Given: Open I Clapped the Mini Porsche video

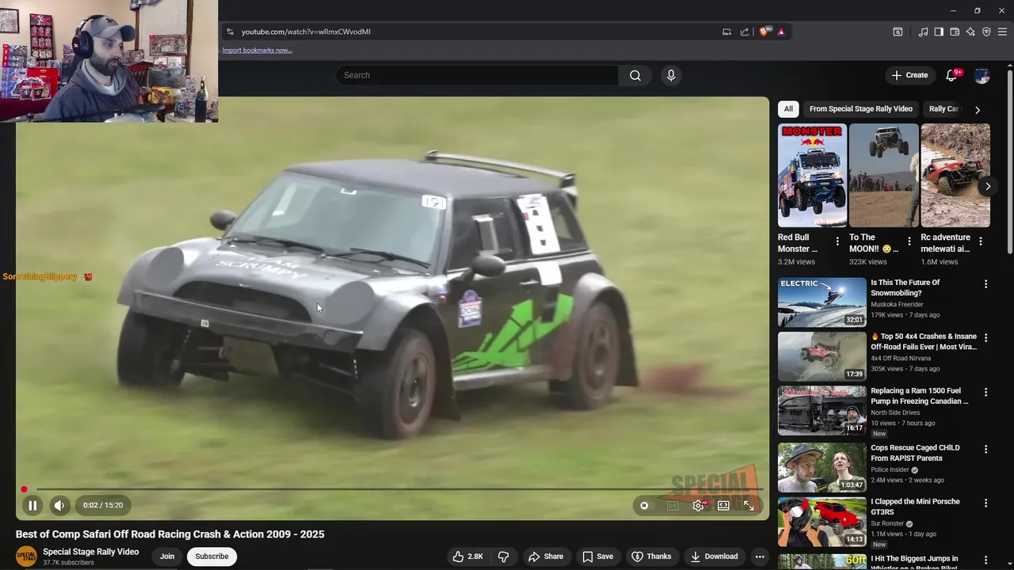Looking at the screenshot, I should coord(822,521).
